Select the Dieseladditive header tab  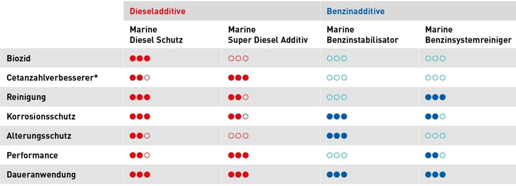point(157,11)
